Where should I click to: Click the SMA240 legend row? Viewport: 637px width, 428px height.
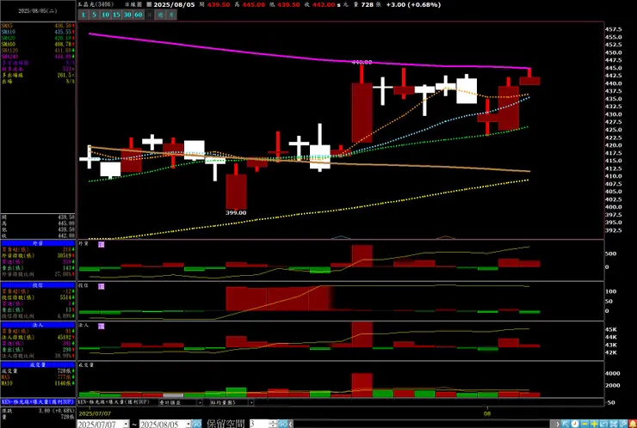click(x=38, y=57)
